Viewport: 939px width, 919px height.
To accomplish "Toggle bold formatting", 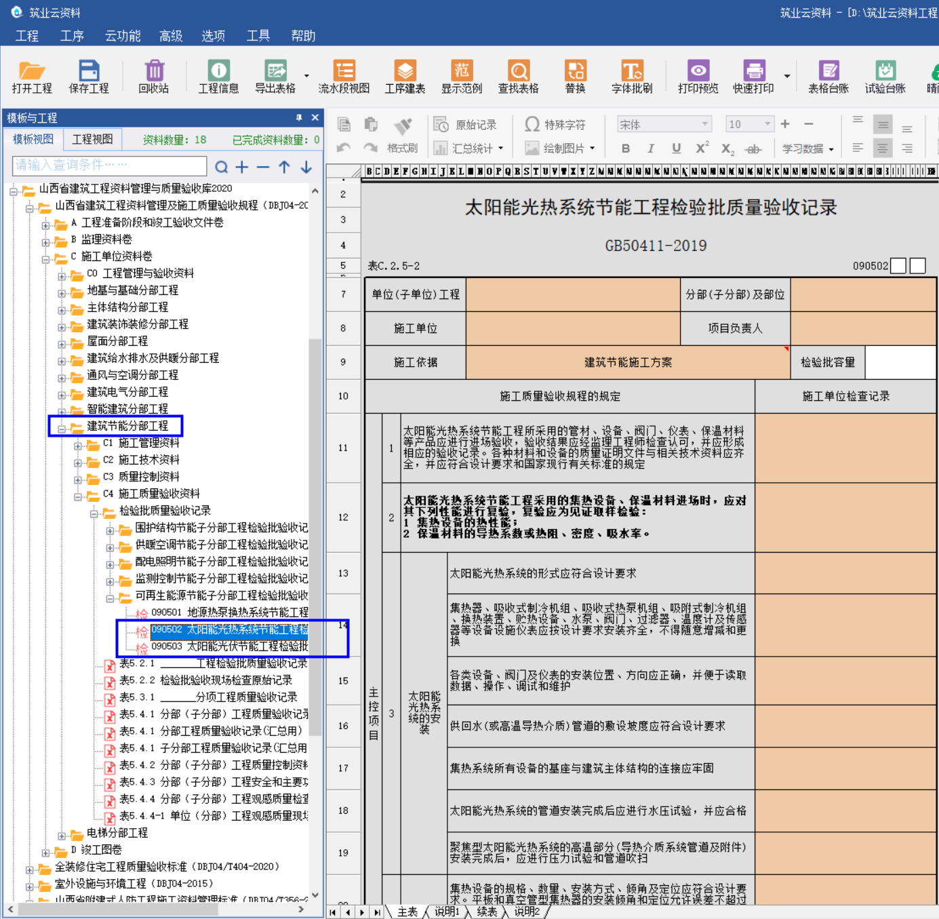I will pyautogui.click(x=626, y=149).
